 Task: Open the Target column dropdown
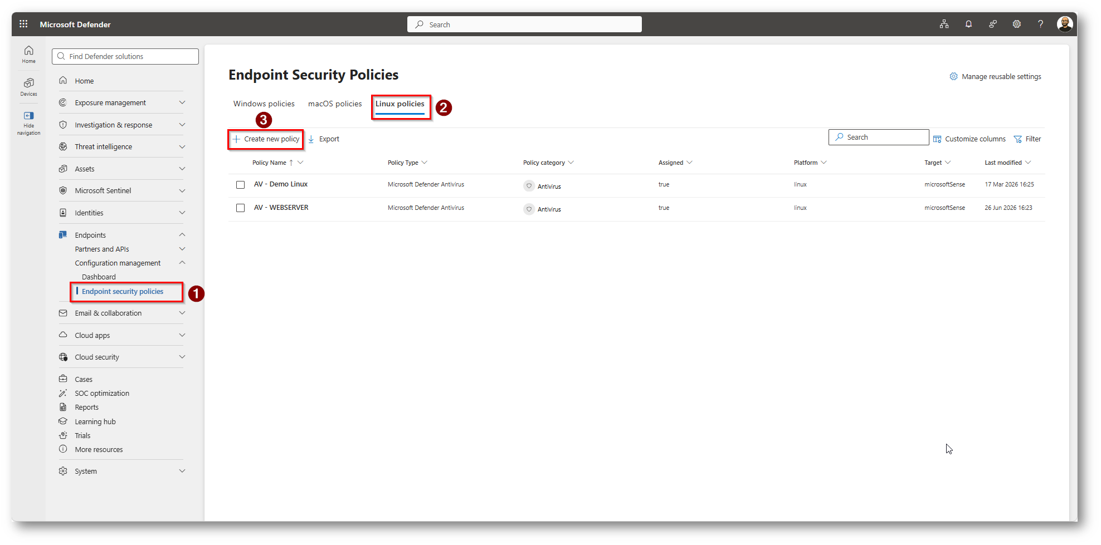tap(948, 163)
